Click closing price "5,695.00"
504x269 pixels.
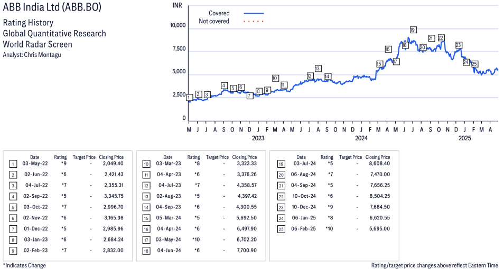click(380, 228)
